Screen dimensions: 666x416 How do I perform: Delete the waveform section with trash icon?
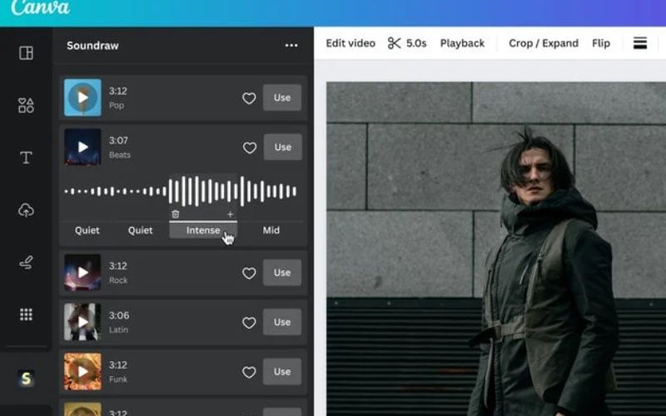pyautogui.click(x=176, y=214)
